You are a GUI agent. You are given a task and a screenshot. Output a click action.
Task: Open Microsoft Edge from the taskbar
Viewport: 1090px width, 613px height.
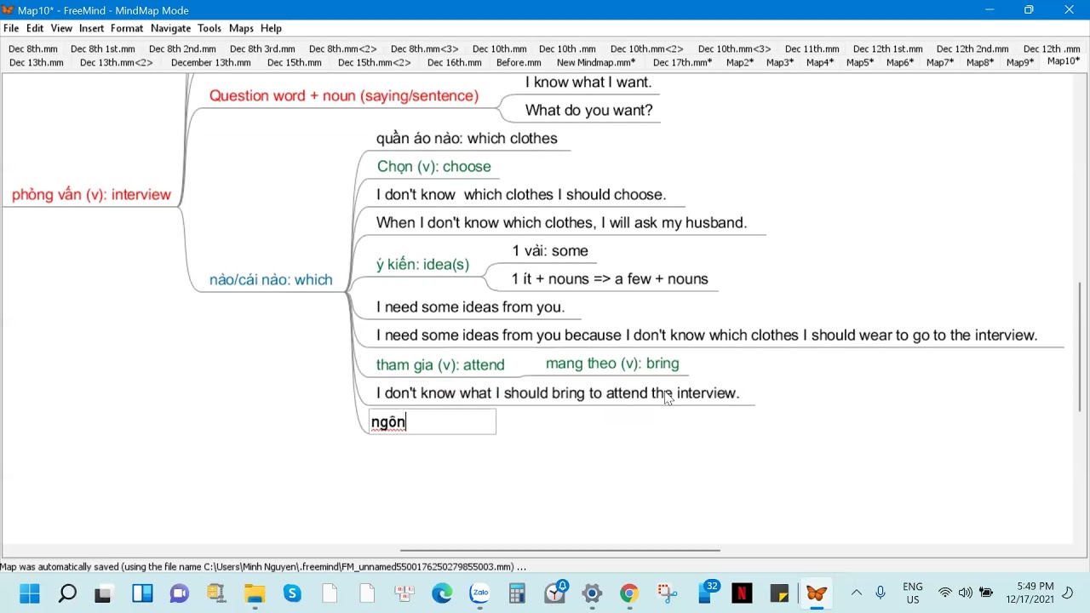pyautogui.click(x=442, y=593)
